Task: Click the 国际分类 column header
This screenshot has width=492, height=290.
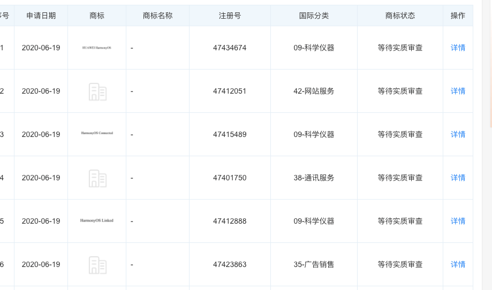Action: [x=314, y=16]
